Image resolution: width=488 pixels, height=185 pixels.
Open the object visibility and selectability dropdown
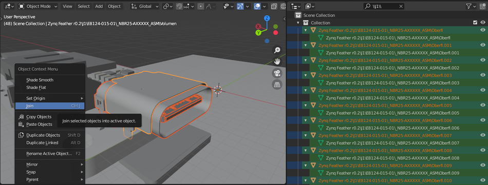click(228, 6)
